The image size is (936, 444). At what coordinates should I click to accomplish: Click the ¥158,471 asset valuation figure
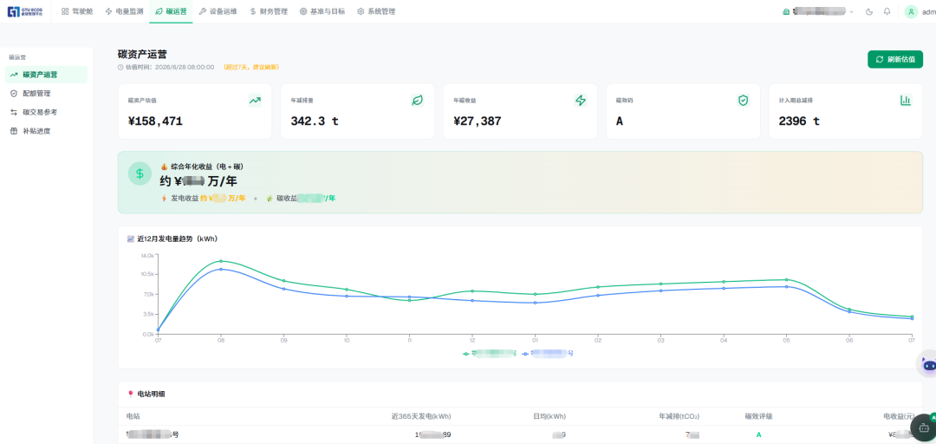155,121
